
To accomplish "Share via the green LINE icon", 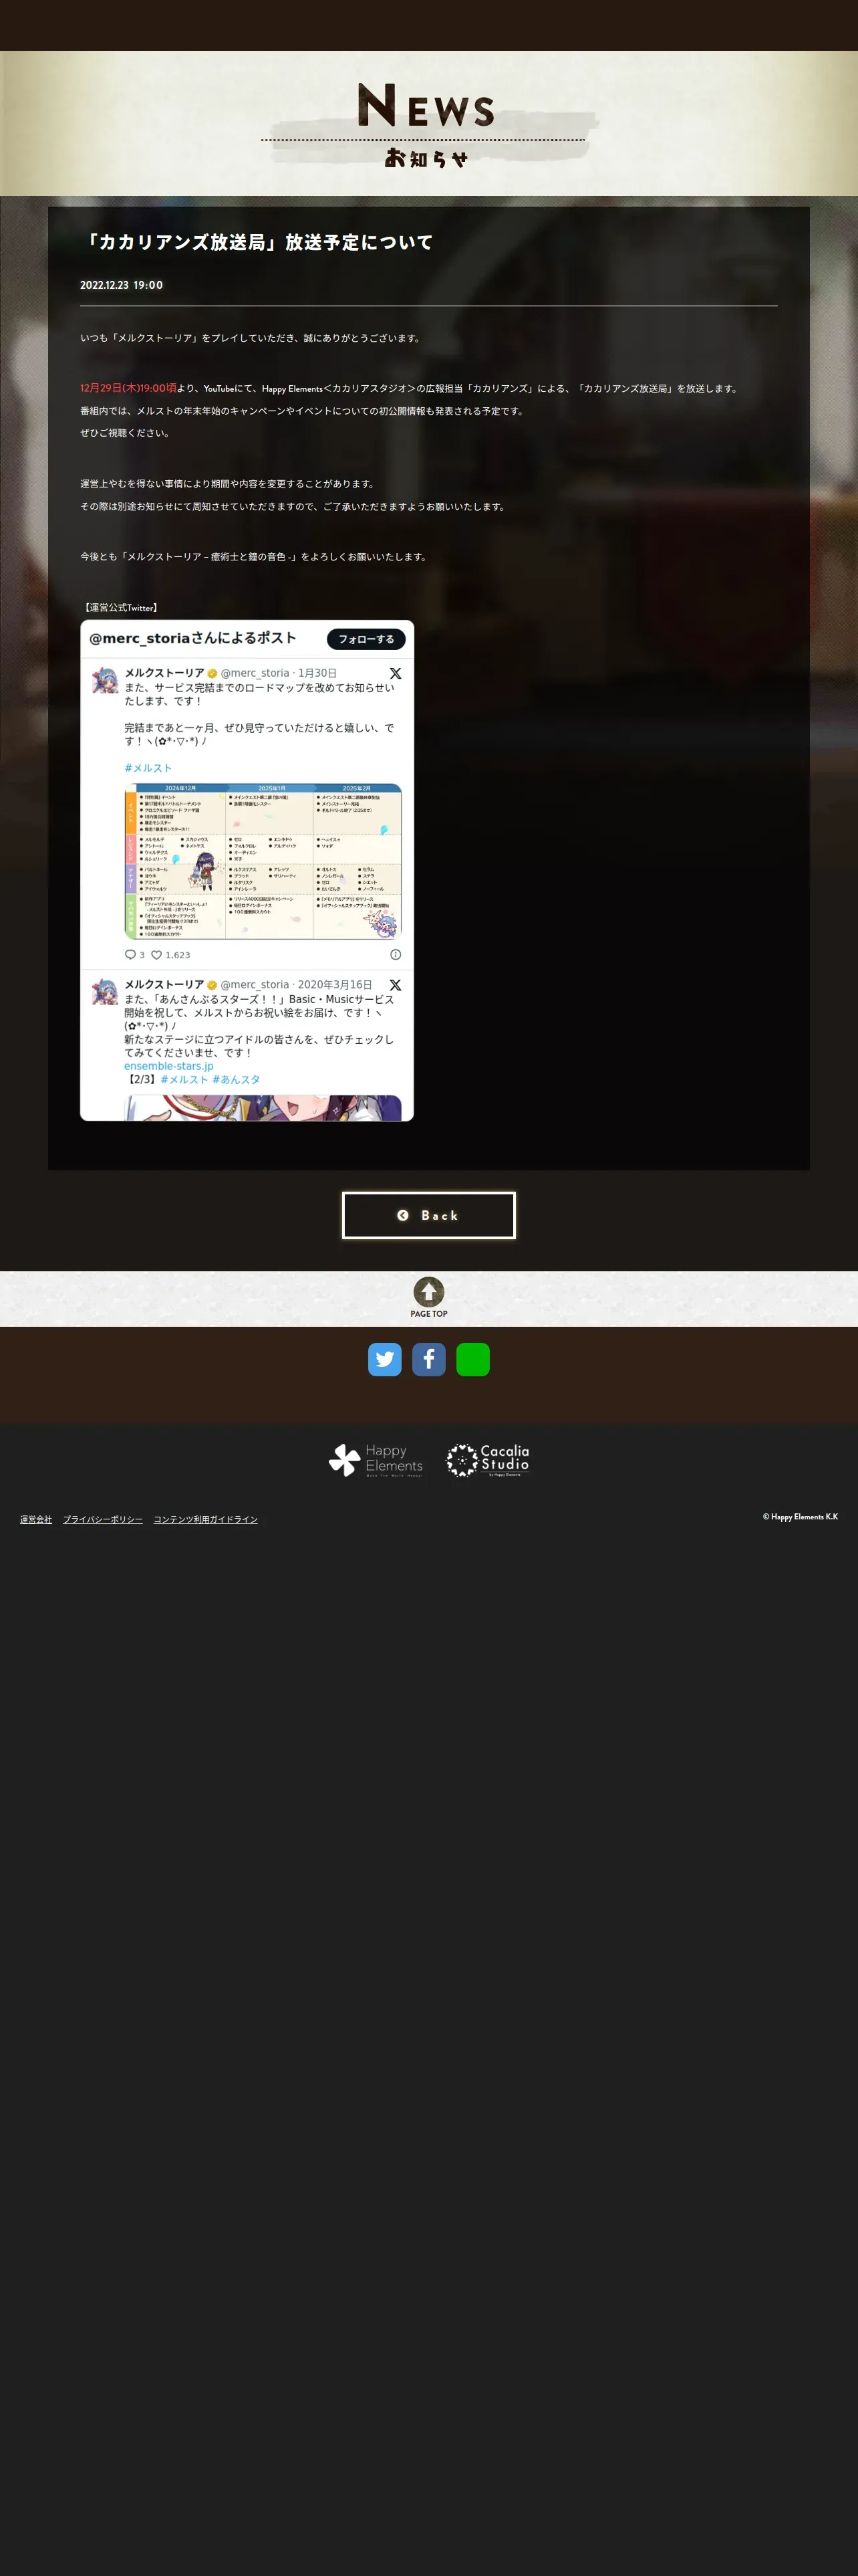I will click(472, 1359).
